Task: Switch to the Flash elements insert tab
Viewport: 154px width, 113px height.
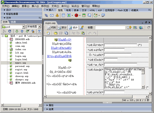Action: click(x=123, y=10)
